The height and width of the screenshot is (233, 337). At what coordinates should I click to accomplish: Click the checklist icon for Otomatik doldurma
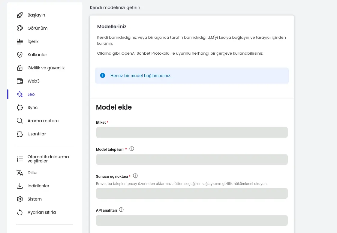(20, 159)
